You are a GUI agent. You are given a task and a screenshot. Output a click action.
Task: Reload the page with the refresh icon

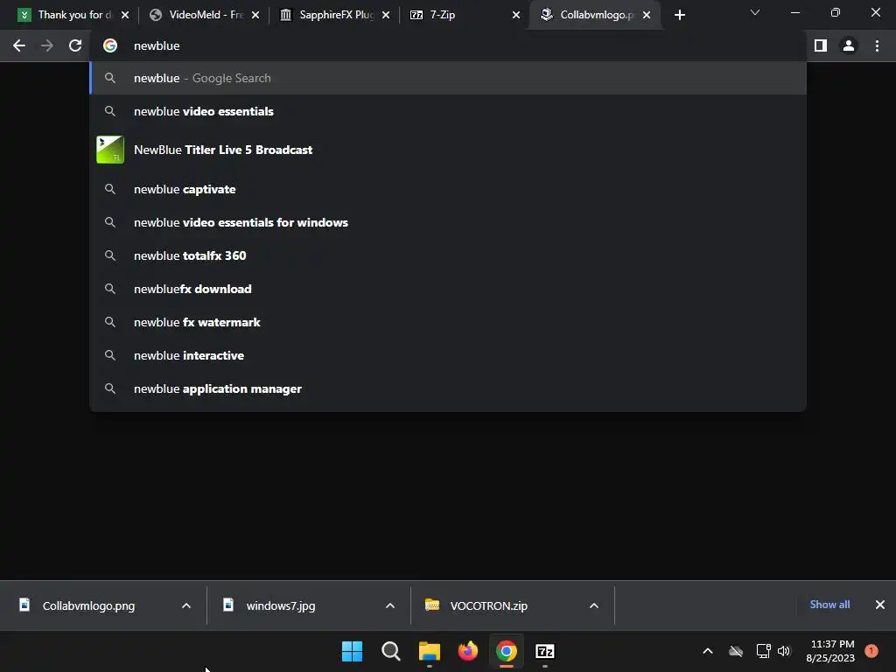click(75, 45)
